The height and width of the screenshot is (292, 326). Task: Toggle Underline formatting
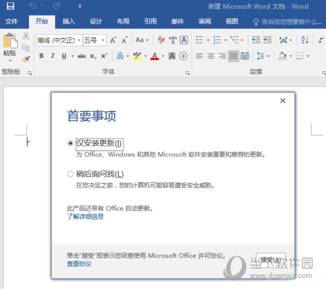pyautogui.click(x=64, y=56)
